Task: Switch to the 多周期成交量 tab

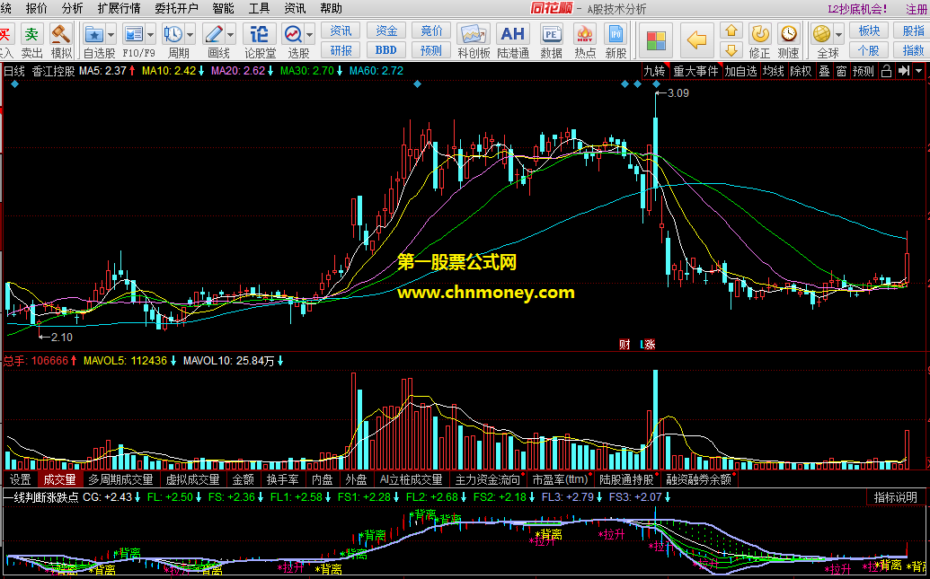Action: pos(120,479)
